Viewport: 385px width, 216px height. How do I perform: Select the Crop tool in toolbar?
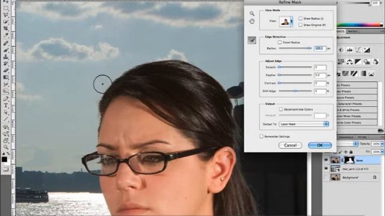5,29
